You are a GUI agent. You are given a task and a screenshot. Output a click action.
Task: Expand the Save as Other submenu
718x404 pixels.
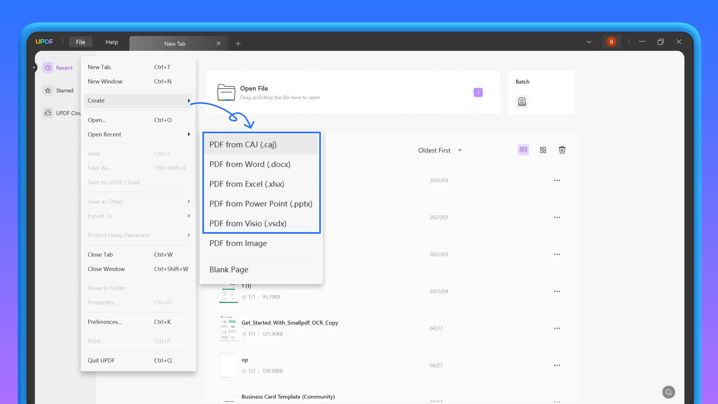(106, 201)
